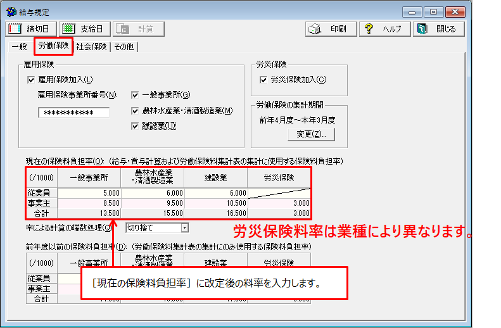Click the 閉じる door button
Viewport: 501px width, 328px height.
click(x=438, y=29)
